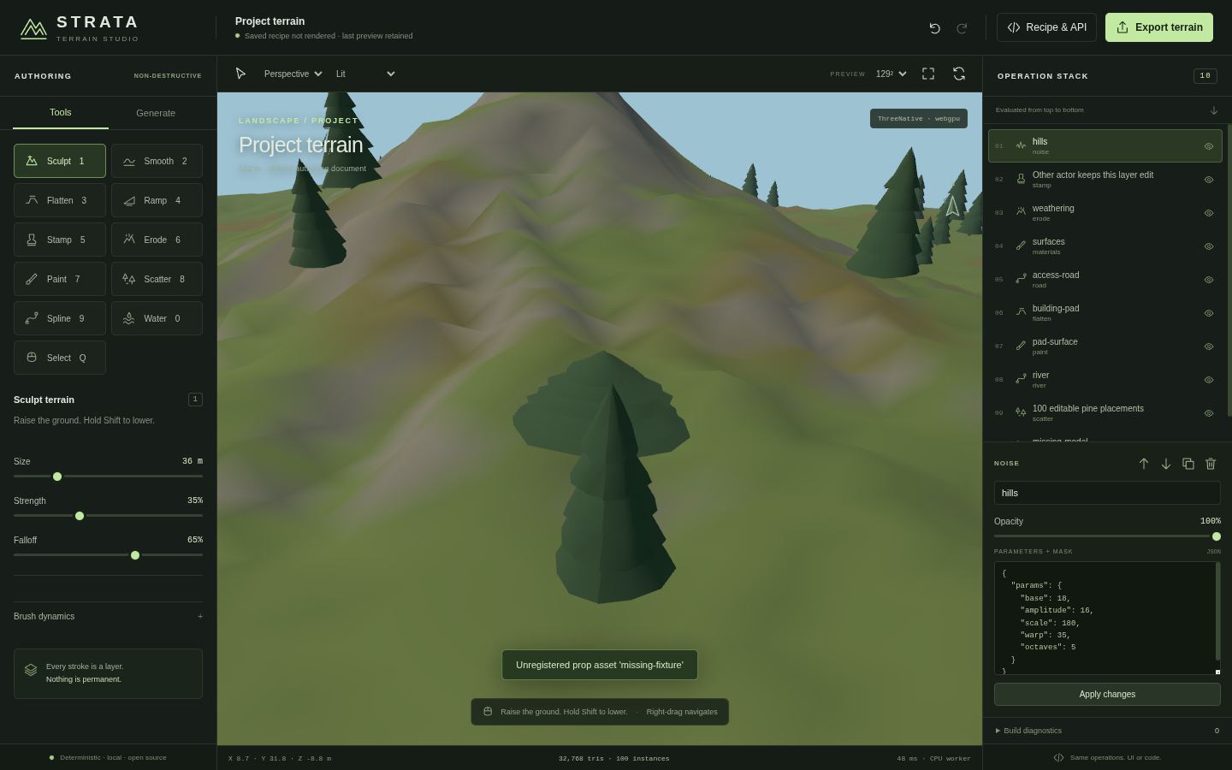This screenshot has width=1232, height=770.
Task: Move the noise layer up
Action: pyautogui.click(x=1144, y=464)
